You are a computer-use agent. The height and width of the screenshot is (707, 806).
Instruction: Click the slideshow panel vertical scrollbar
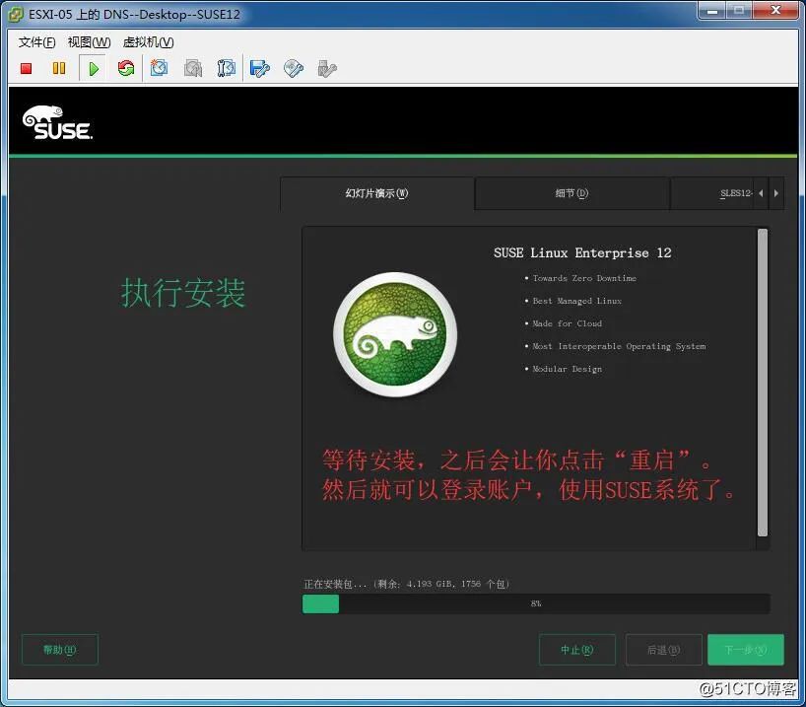pos(763,383)
